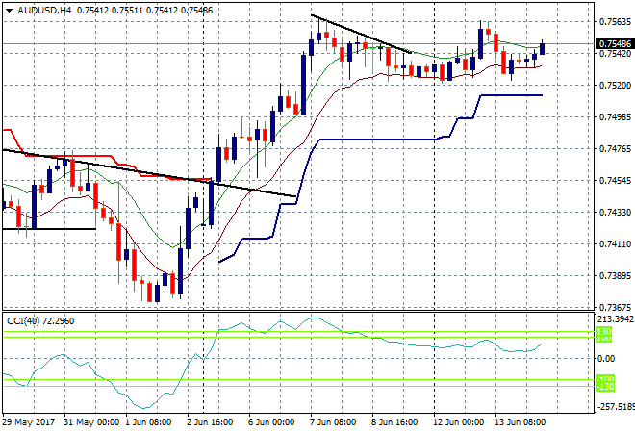Click the 0.74765 price axis label
The image size is (635, 433).
615,148
